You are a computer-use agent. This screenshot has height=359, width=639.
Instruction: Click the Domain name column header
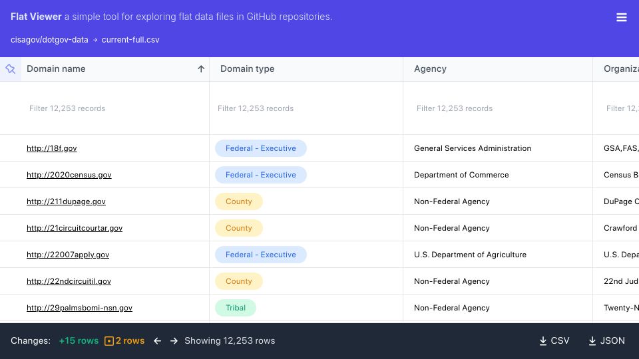(x=56, y=68)
